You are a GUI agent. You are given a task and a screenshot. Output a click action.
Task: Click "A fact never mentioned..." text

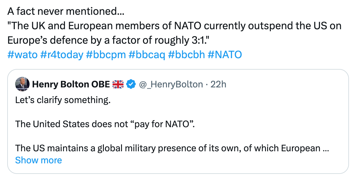pos(66,12)
